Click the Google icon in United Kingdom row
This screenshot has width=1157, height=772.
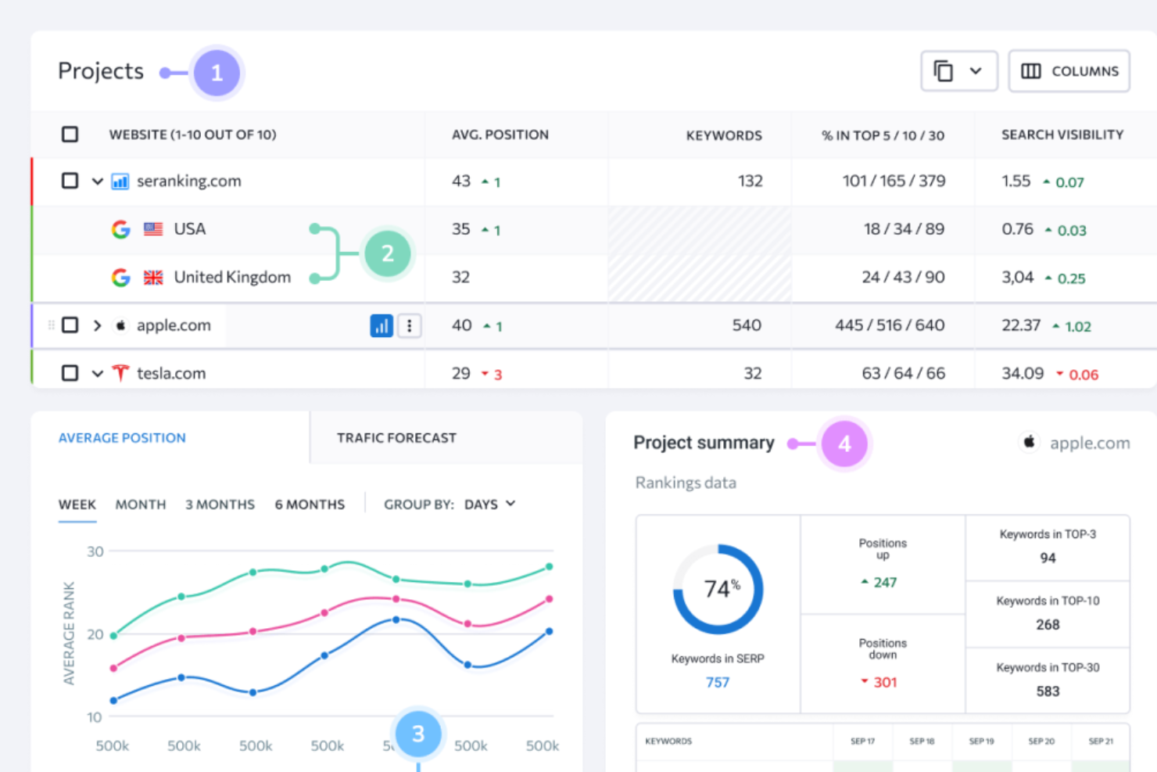[120, 277]
